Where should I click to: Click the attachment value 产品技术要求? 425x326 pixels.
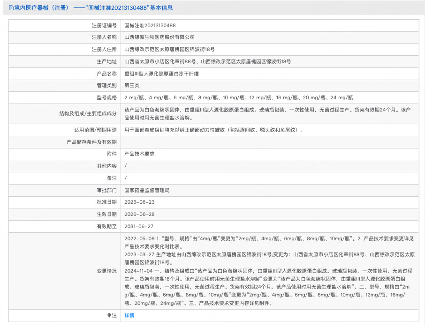pos(139,154)
